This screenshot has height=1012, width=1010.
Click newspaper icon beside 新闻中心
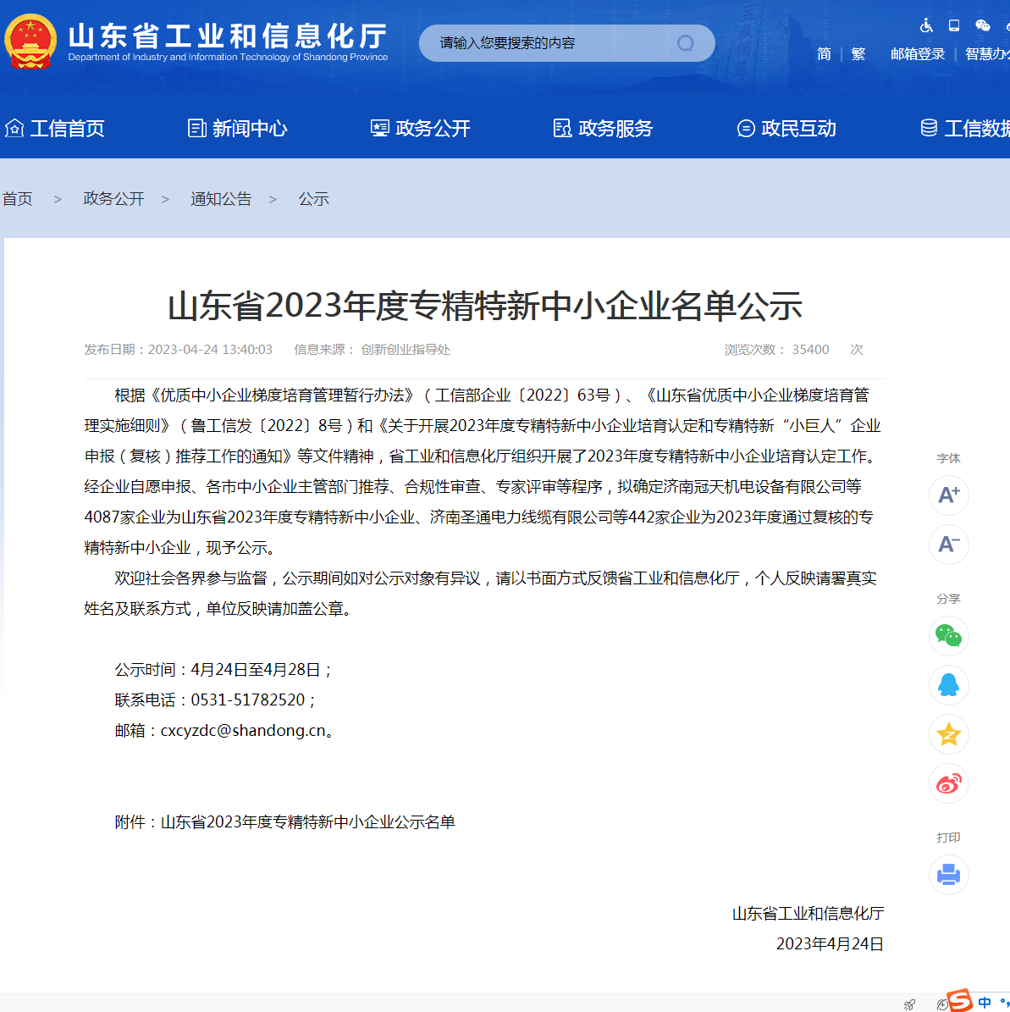[197, 129]
